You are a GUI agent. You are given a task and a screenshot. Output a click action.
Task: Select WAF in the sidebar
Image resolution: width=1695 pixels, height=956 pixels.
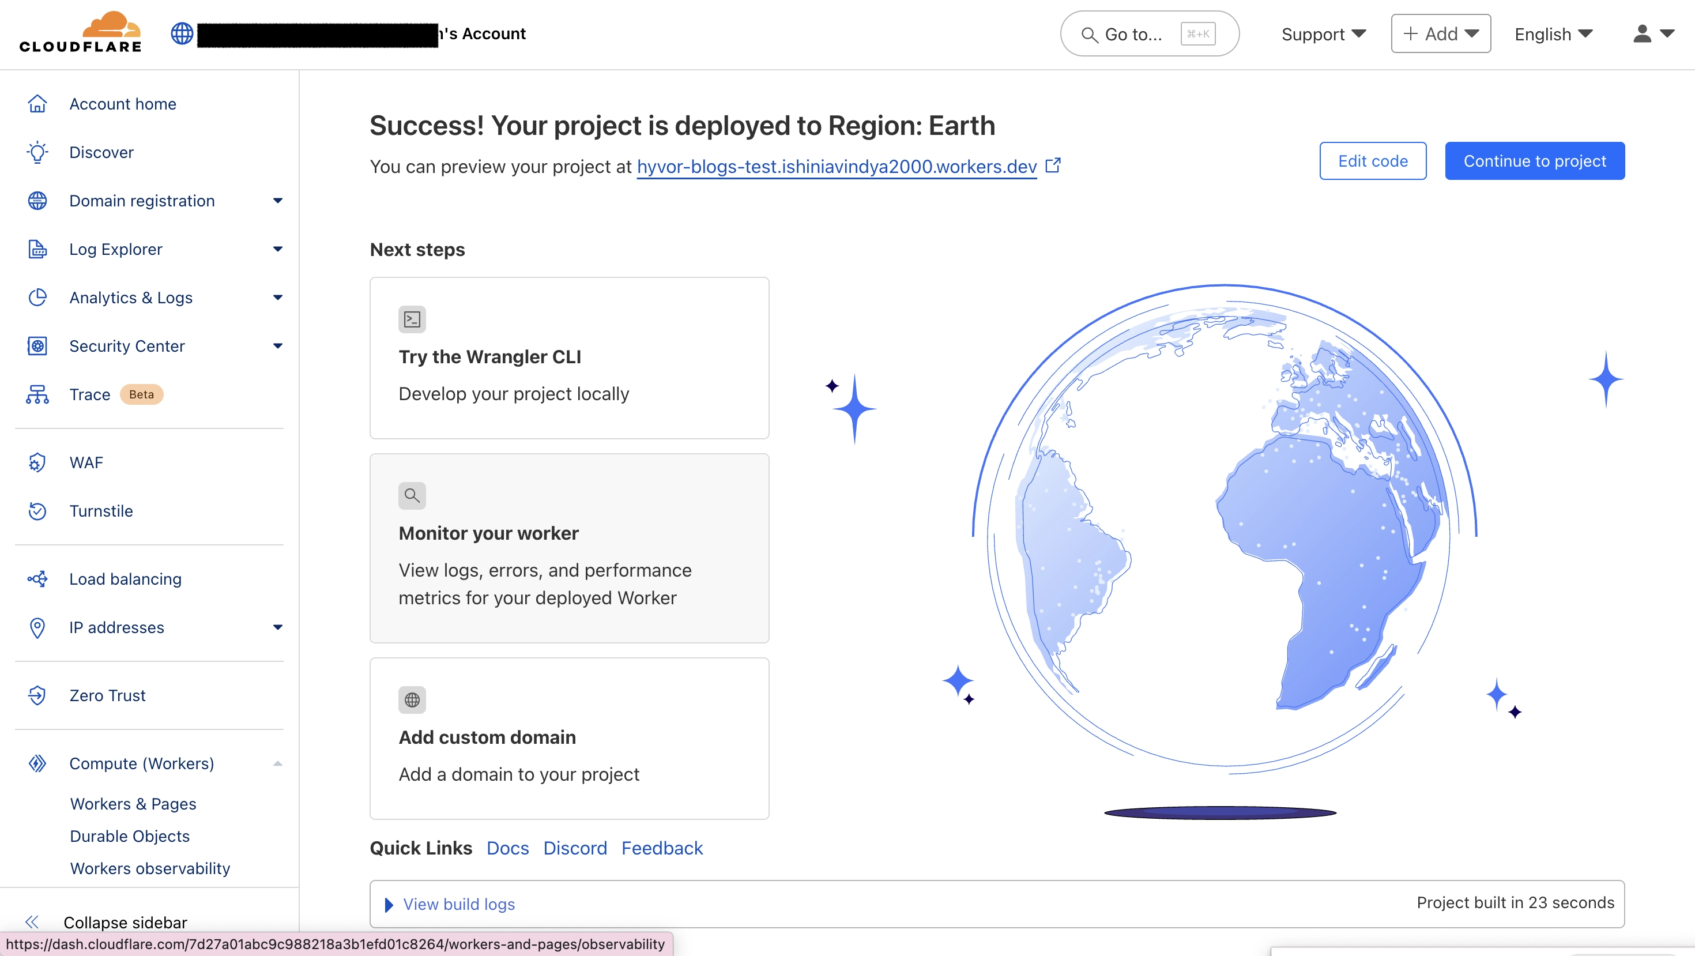(x=86, y=462)
